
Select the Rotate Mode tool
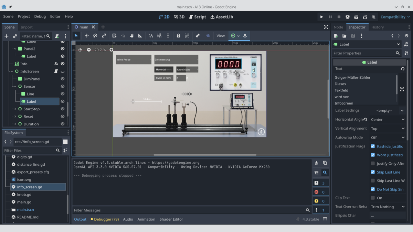[x=95, y=36]
